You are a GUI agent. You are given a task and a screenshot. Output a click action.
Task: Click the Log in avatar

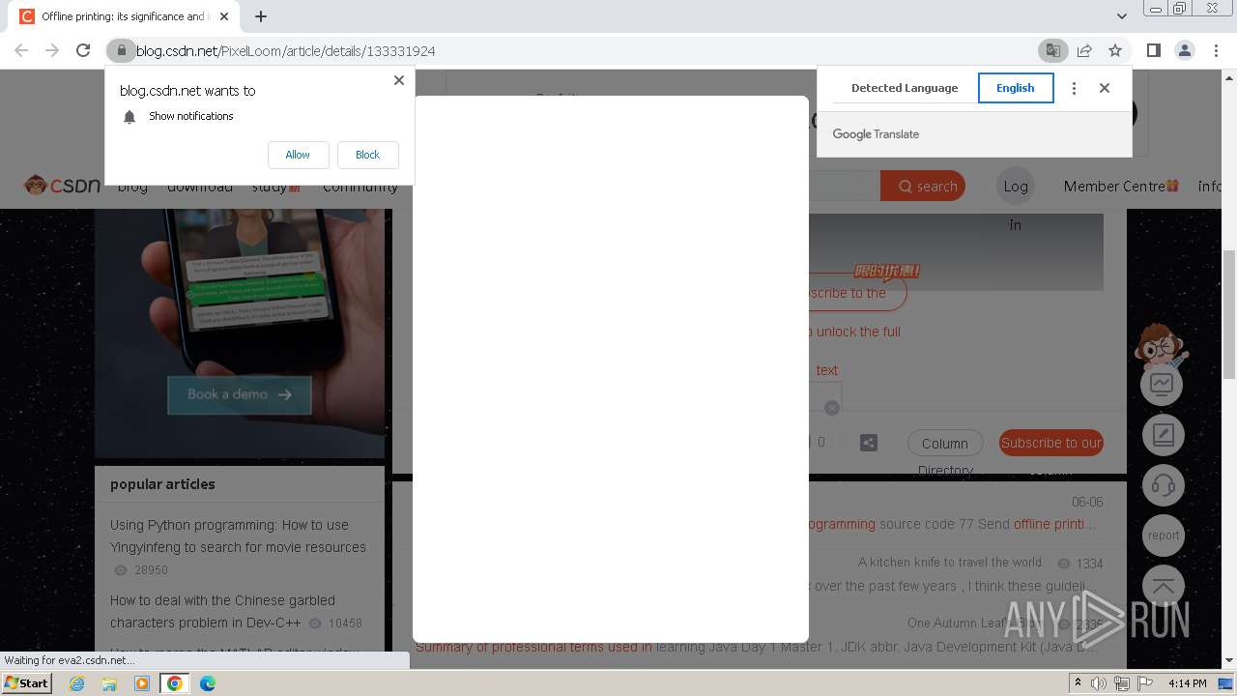[x=1016, y=187]
